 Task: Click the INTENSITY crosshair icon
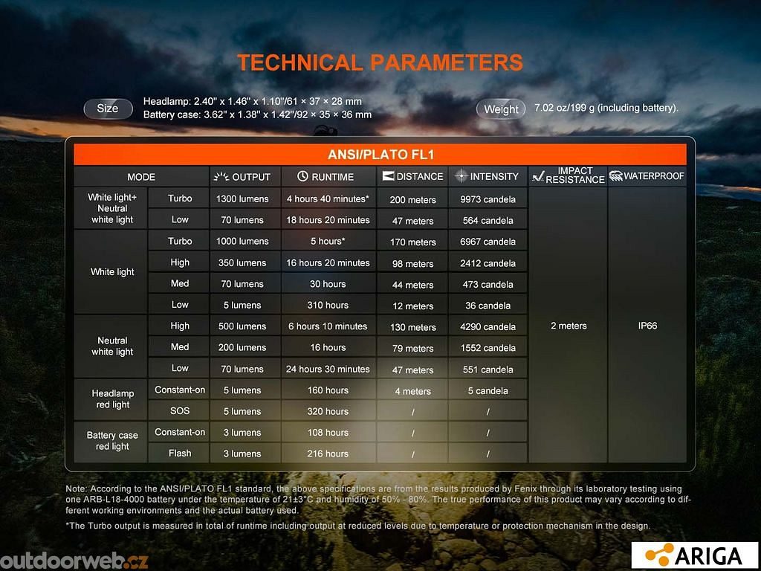pyautogui.click(x=461, y=176)
